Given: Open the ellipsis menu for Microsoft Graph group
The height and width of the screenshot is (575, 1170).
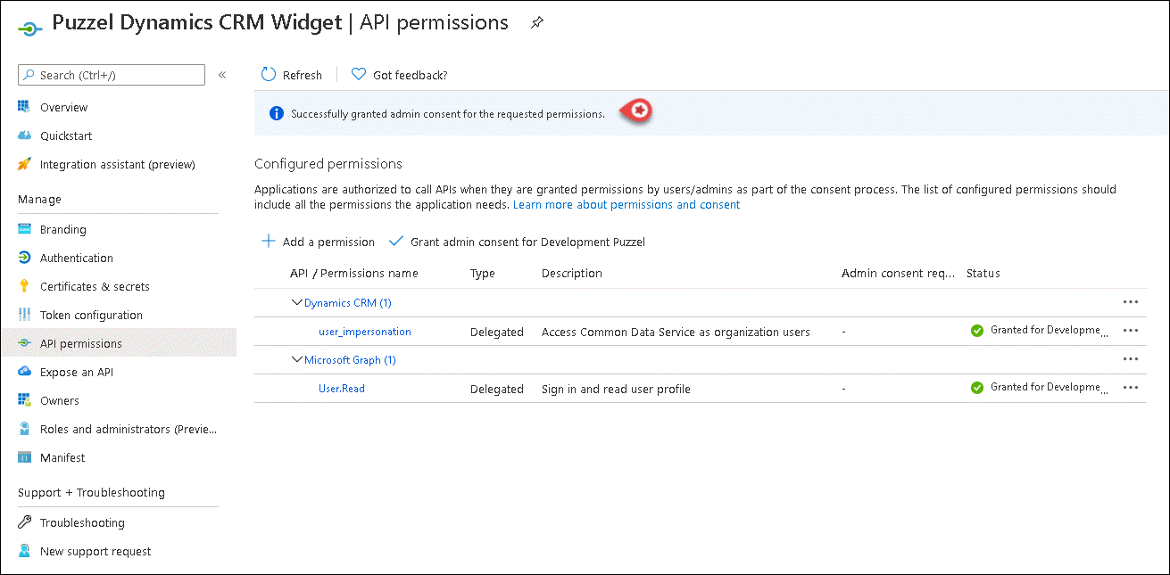Looking at the screenshot, I should tap(1131, 359).
